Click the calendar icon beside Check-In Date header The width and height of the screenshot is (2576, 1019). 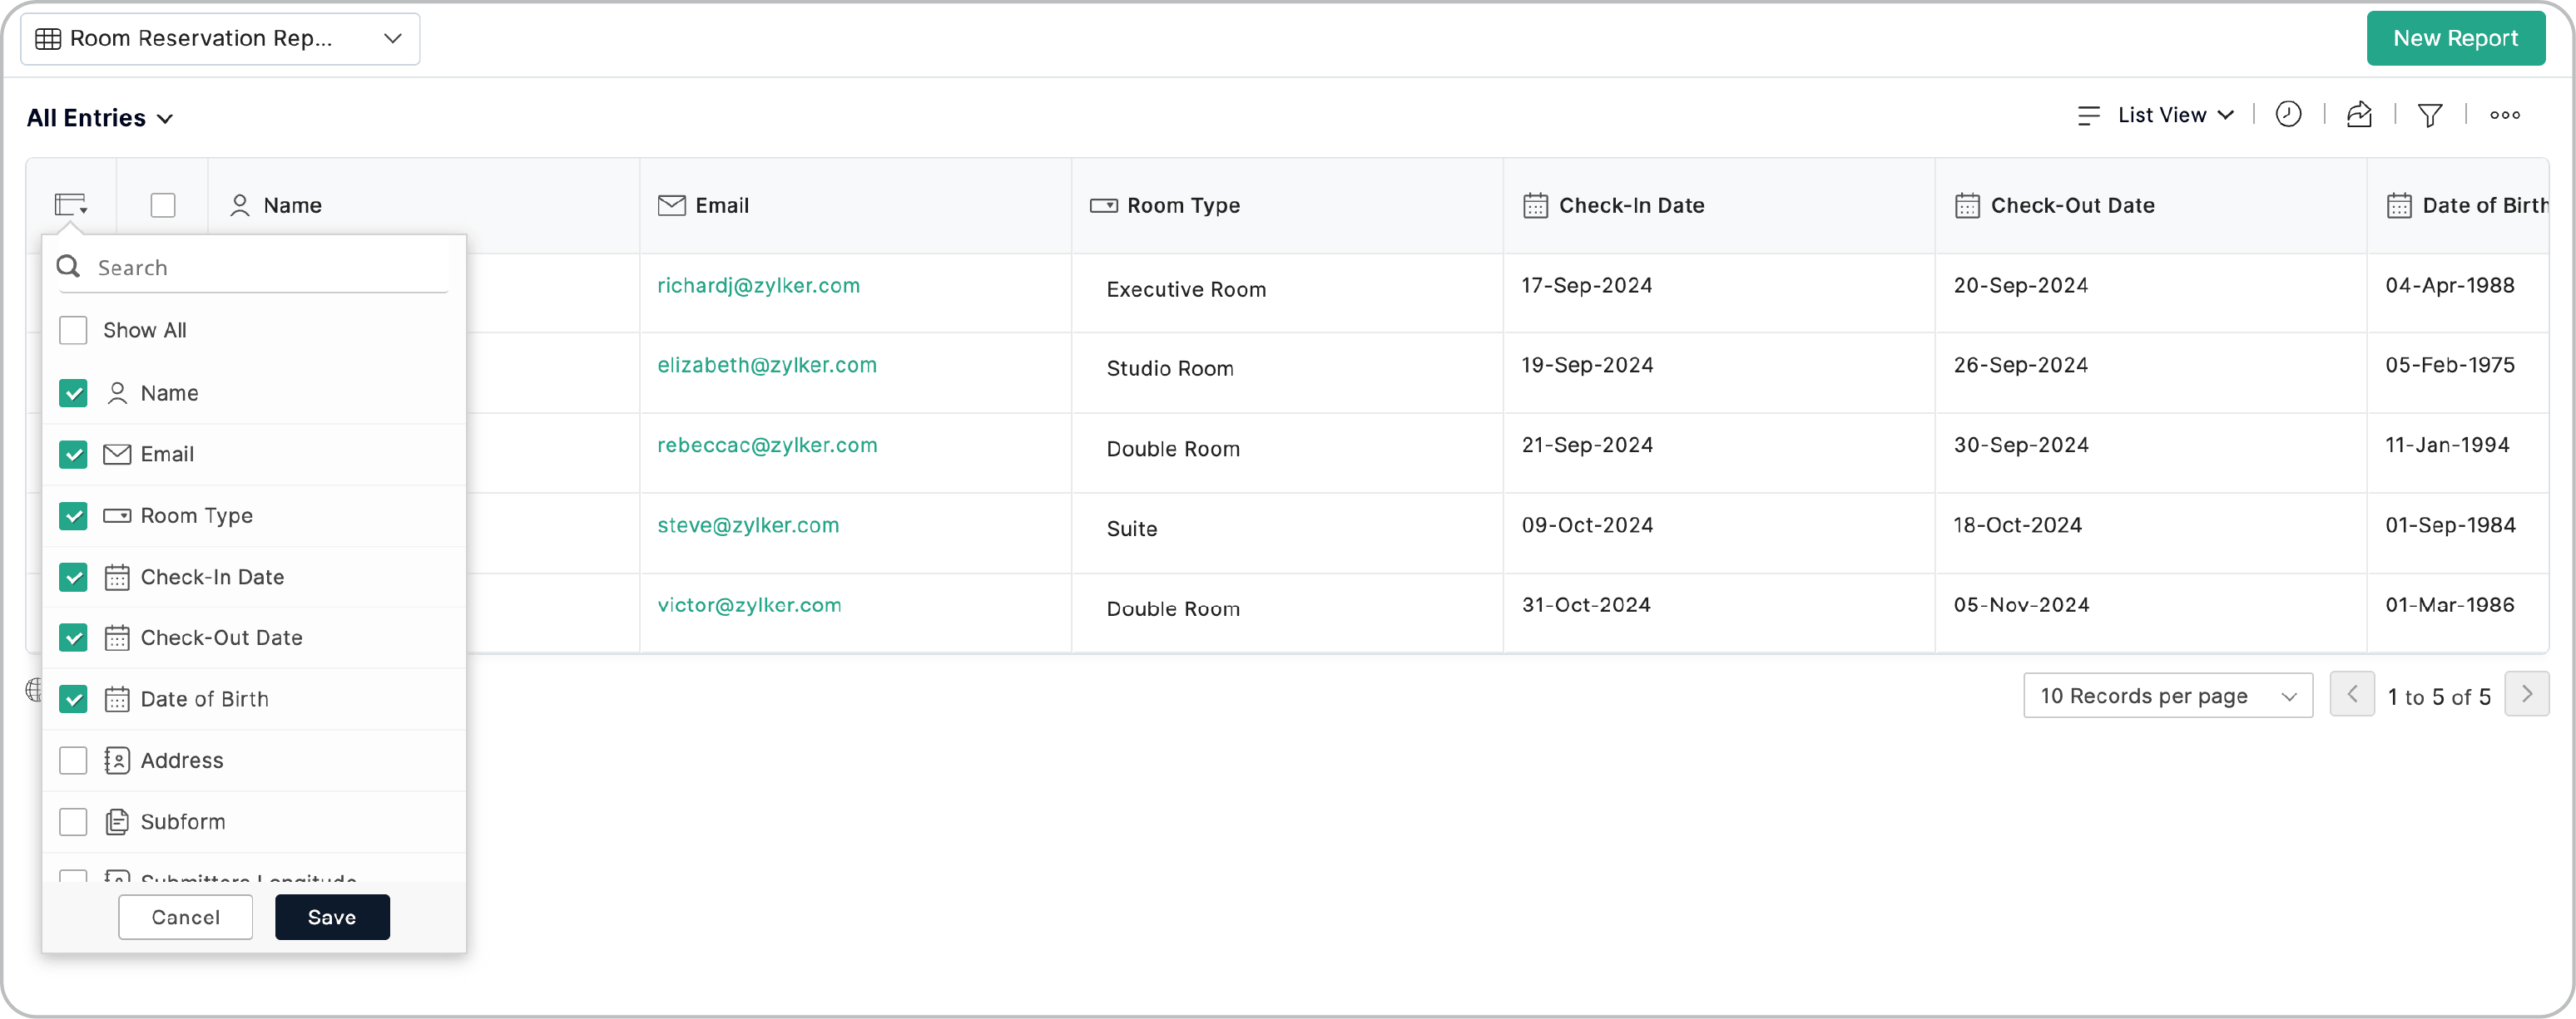point(1535,206)
